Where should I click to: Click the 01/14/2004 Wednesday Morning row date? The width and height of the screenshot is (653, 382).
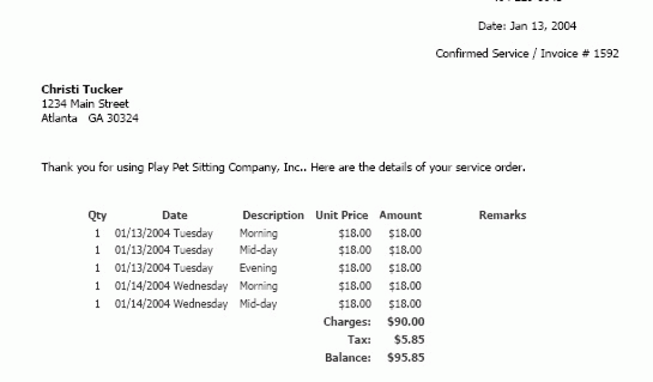click(171, 286)
